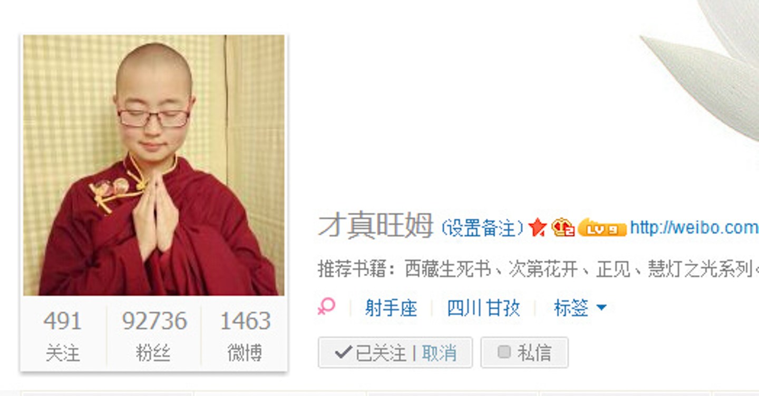The height and width of the screenshot is (396, 759).
Task: Click the pink female gender icon
Action: [326, 306]
